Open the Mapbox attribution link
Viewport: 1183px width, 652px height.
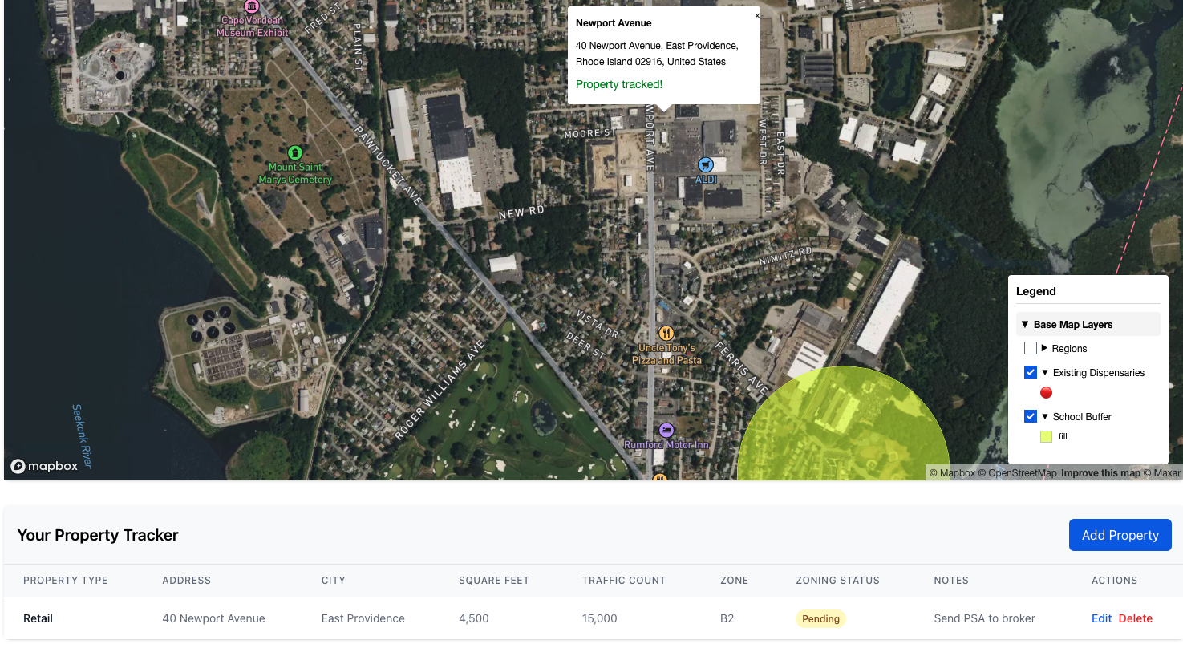(952, 473)
